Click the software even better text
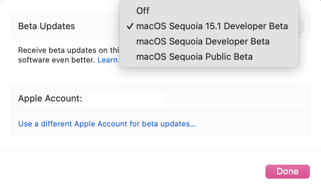 [x=56, y=60]
